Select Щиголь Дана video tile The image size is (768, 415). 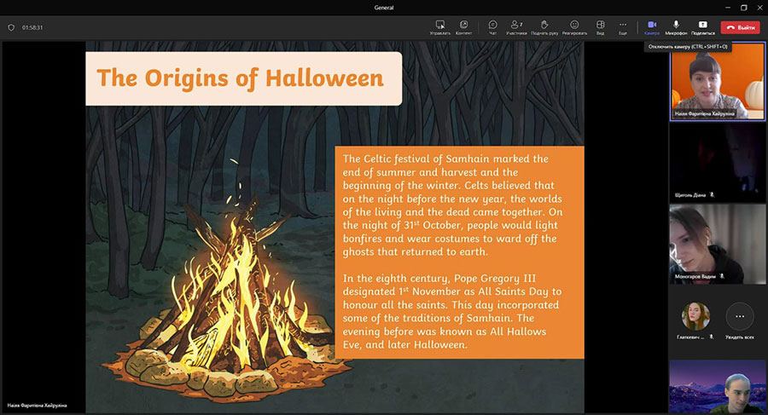click(x=717, y=162)
